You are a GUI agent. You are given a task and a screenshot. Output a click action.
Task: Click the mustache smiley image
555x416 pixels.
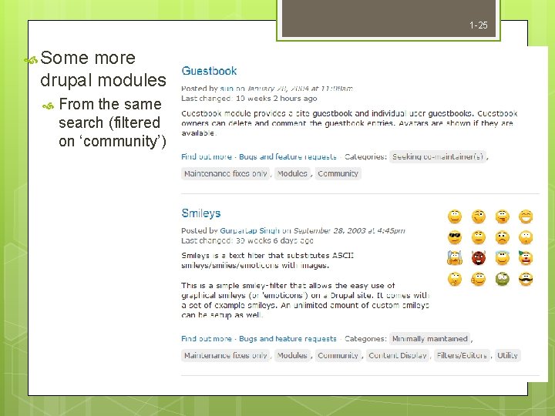[526, 279]
